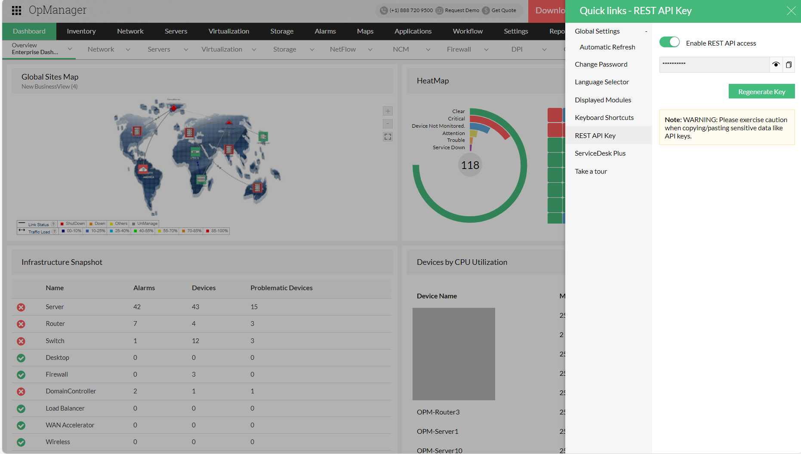Viewport: 801px width, 454px height.
Task: Expand the NetFlow dashboard dropdown arrow
Action: point(370,49)
